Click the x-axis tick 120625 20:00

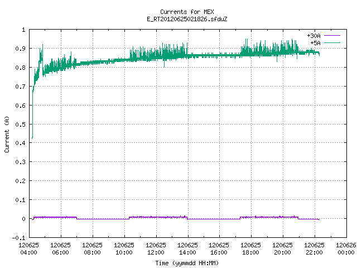coord(283,249)
